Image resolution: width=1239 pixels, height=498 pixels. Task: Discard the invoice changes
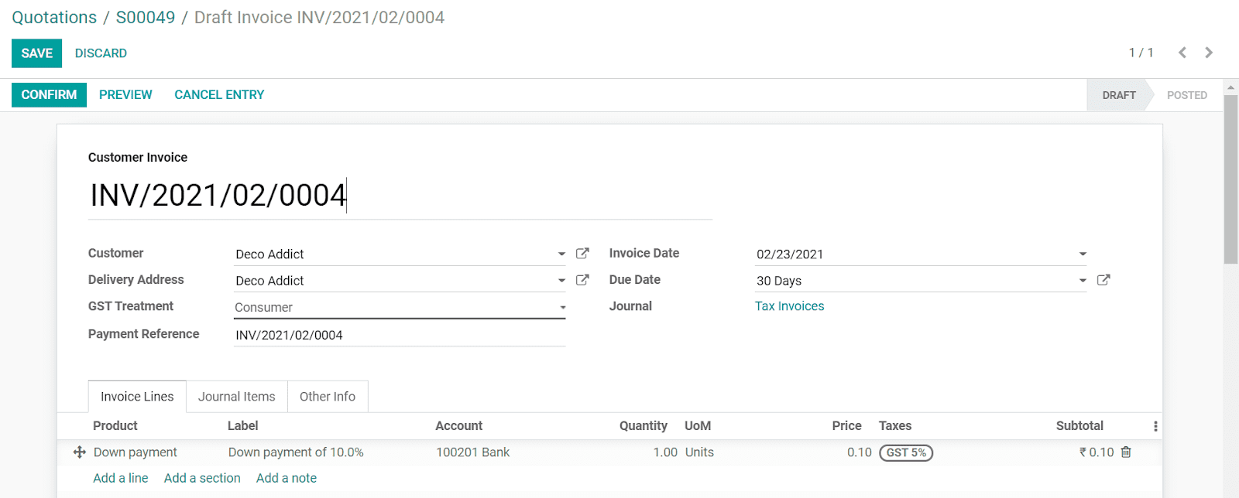[101, 53]
